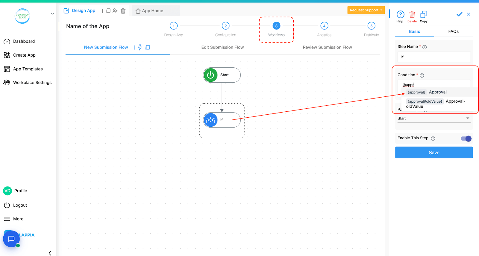Click the Condition input containing @appr

coord(434,85)
